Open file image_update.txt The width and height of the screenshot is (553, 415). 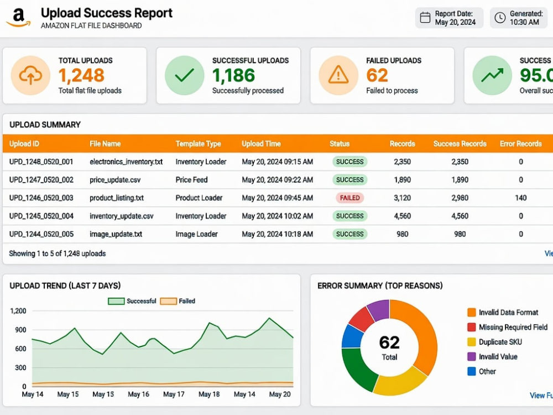[x=116, y=234]
